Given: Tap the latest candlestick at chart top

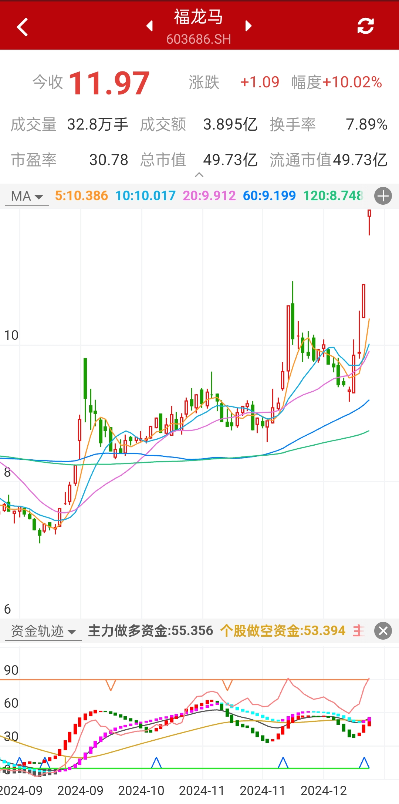Looking at the screenshot, I should (369, 221).
